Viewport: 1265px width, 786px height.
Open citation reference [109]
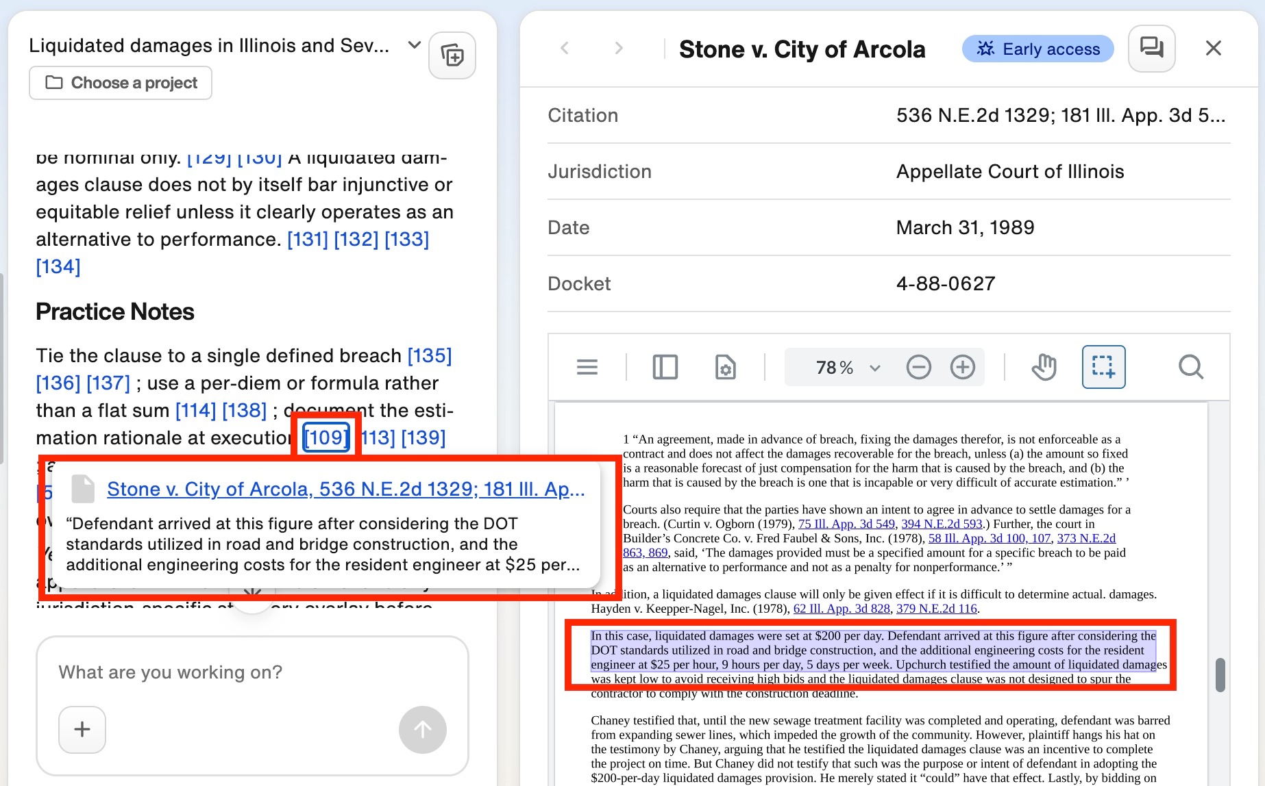click(327, 438)
